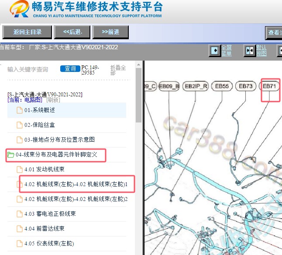
Task: Click the EB2IP_R connector label
Action: click(196, 86)
